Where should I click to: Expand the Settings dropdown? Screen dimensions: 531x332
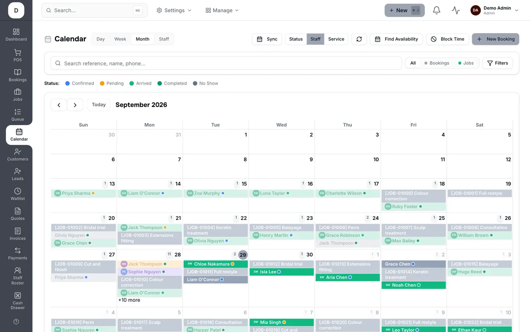(x=174, y=10)
